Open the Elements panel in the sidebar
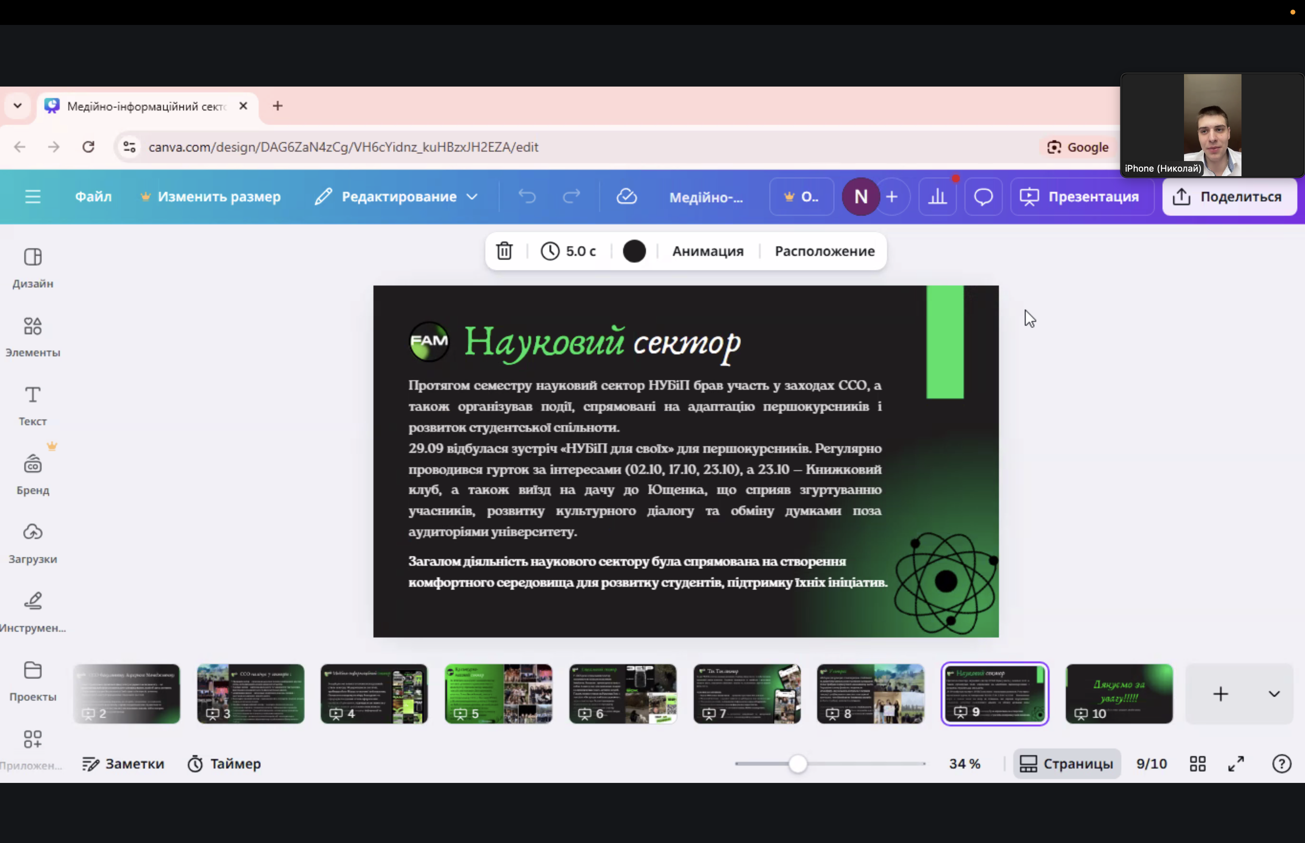The height and width of the screenshot is (843, 1305). (x=33, y=335)
